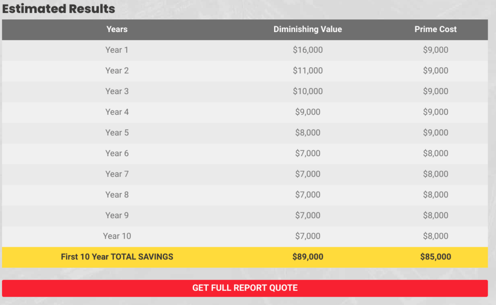Click the $11,000 Diminishing Value cell

[308, 70]
